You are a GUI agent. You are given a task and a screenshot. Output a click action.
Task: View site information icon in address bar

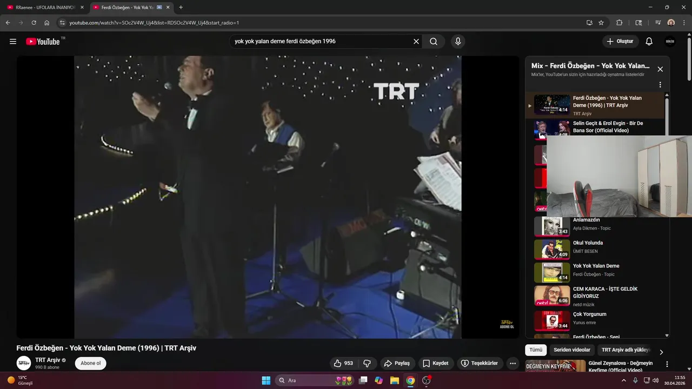(62, 23)
